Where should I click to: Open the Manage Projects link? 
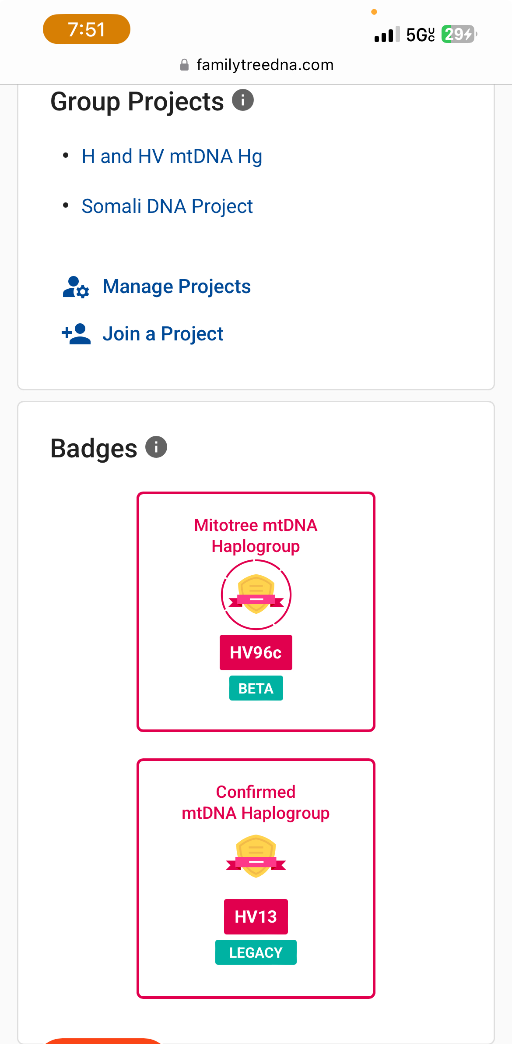[177, 287]
